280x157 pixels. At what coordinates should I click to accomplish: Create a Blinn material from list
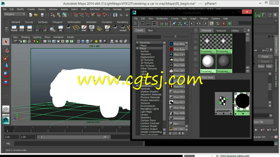(x=177, y=124)
